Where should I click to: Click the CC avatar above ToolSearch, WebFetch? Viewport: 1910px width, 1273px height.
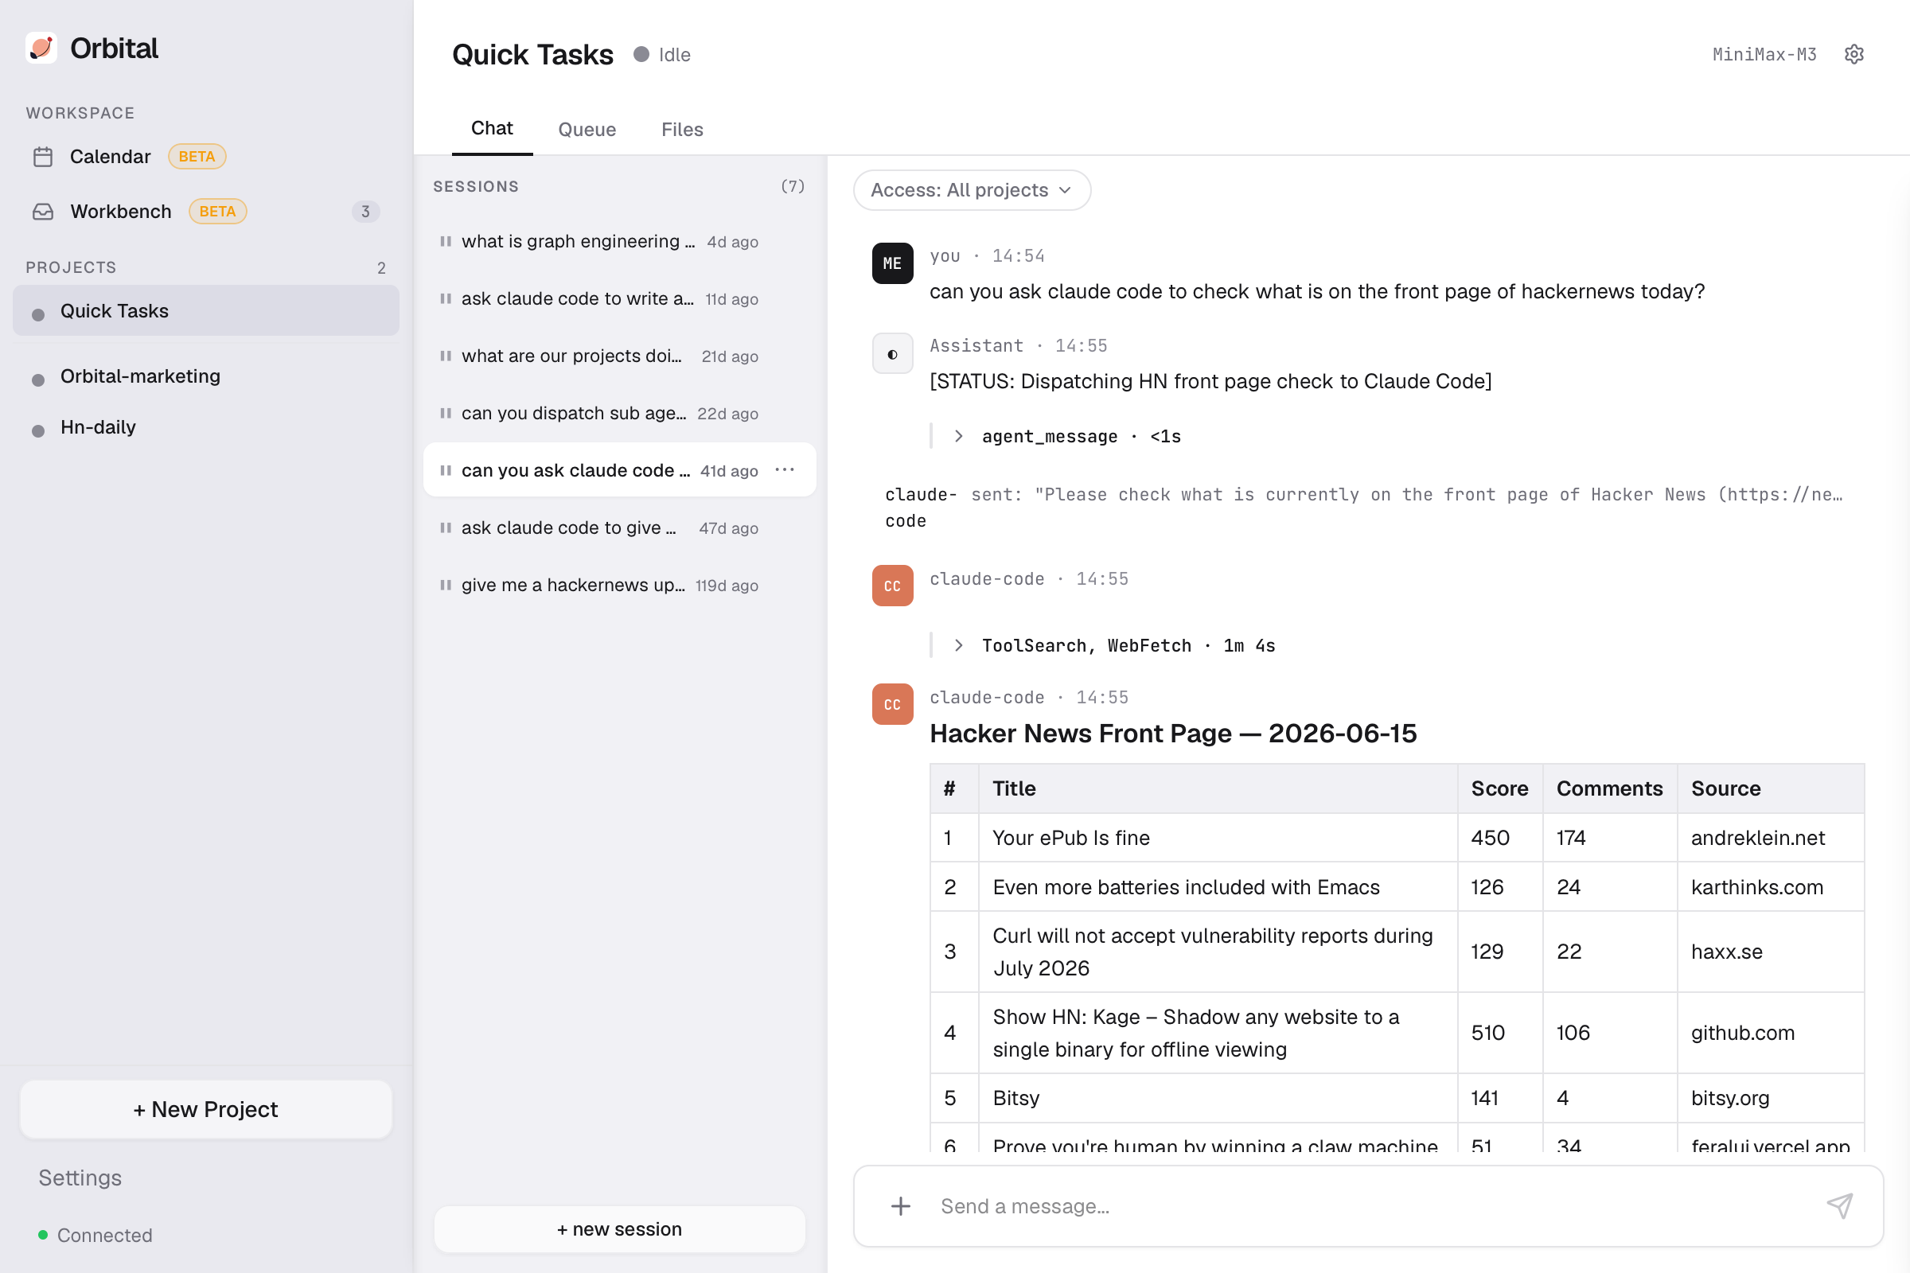coord(892,586)
